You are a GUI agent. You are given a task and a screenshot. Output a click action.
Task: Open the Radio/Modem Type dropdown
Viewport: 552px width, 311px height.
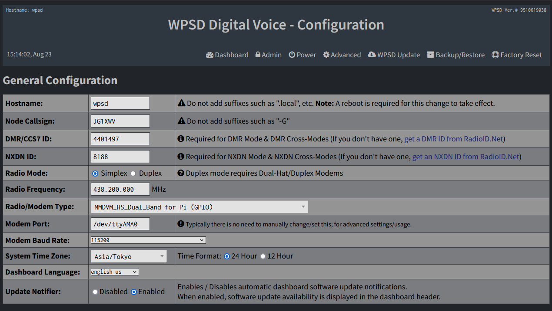(200, 207)
